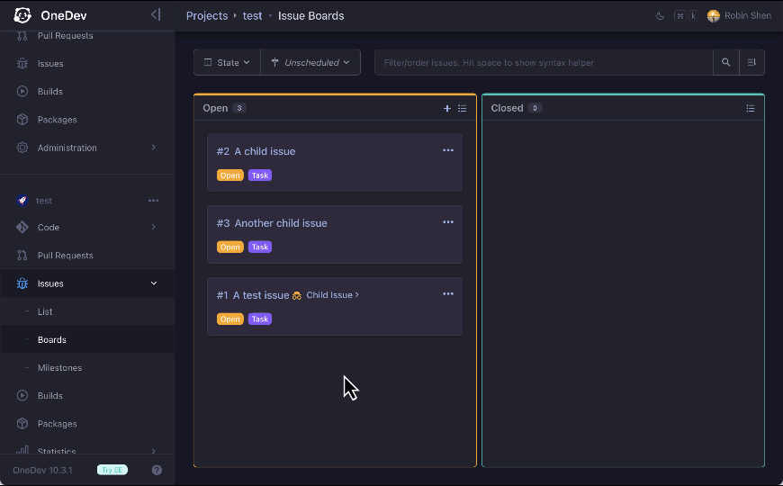Open the 'A child issue' link
783x486 pixels.
(265, 151)
